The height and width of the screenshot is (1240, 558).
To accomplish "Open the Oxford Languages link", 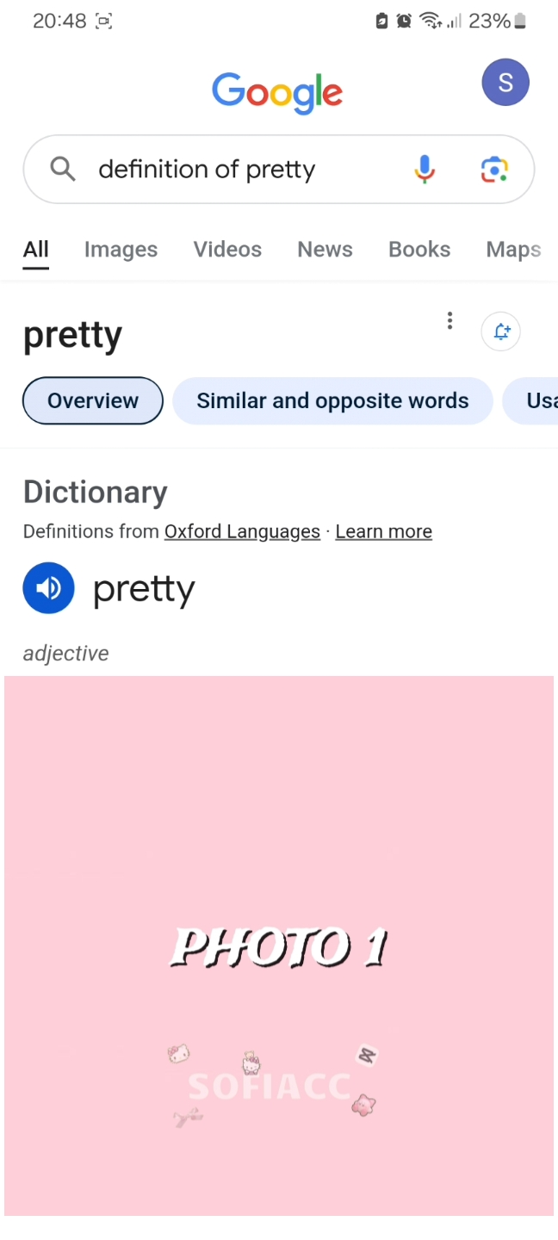I will pyautogui.click(x=242, y=531).
